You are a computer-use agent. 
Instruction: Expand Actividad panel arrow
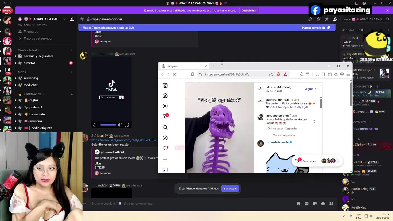(388, 30)
